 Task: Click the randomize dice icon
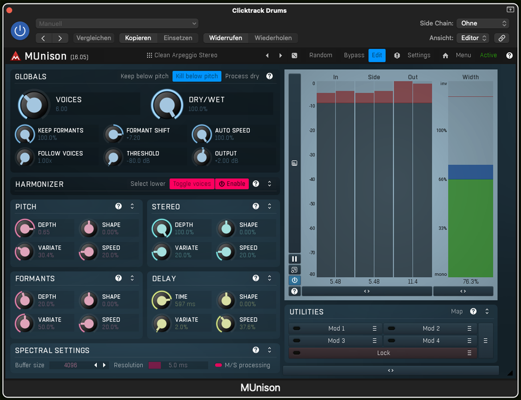(295, 55)
